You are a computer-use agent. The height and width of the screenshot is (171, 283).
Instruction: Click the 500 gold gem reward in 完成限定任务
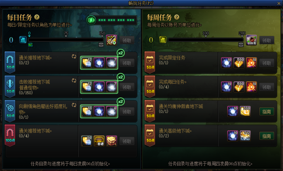(239, 63)
